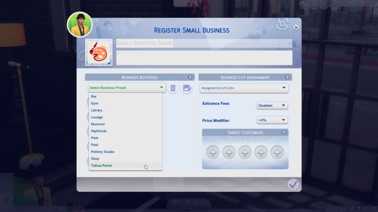Open the Business Lot Assignment help icon
378x212 pixels.
coord(287,77)
